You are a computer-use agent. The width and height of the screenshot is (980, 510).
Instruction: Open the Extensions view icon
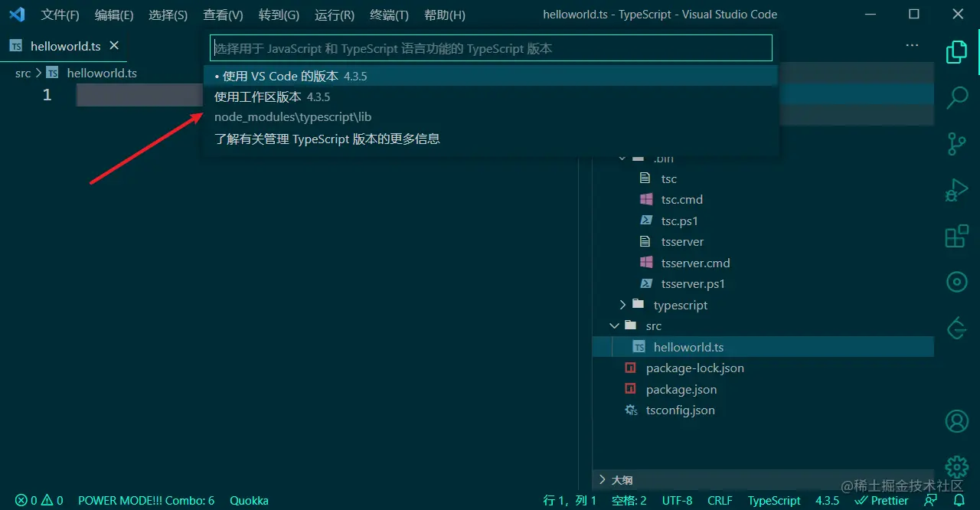click(x=957, y=236)
